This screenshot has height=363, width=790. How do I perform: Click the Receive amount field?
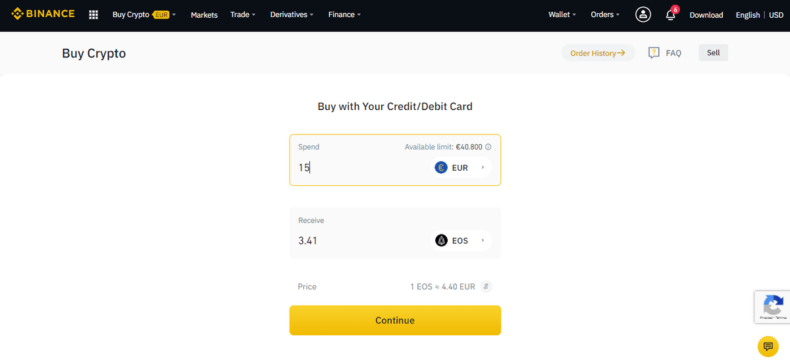coord(359,240)
